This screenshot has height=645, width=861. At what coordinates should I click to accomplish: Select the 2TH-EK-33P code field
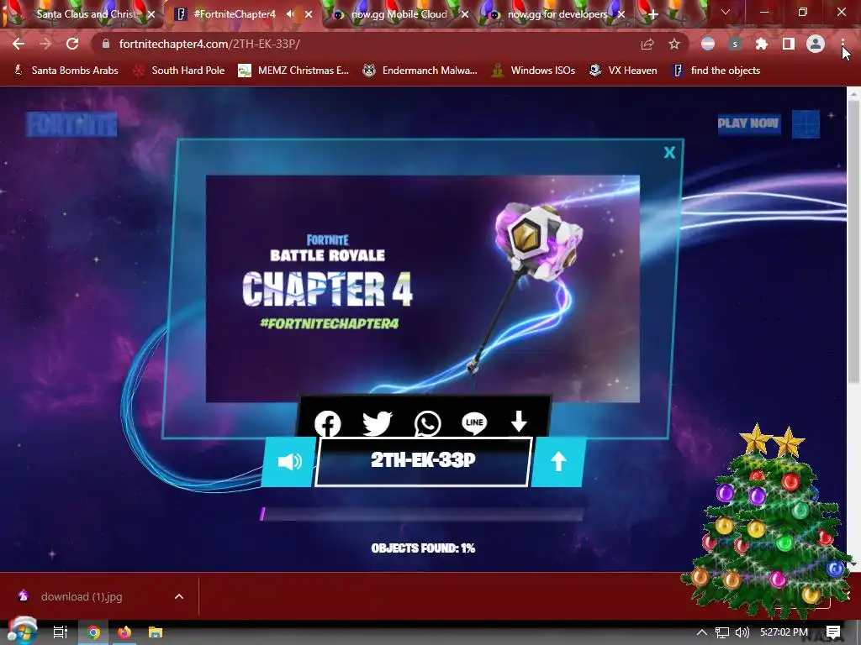coord(423,462)
